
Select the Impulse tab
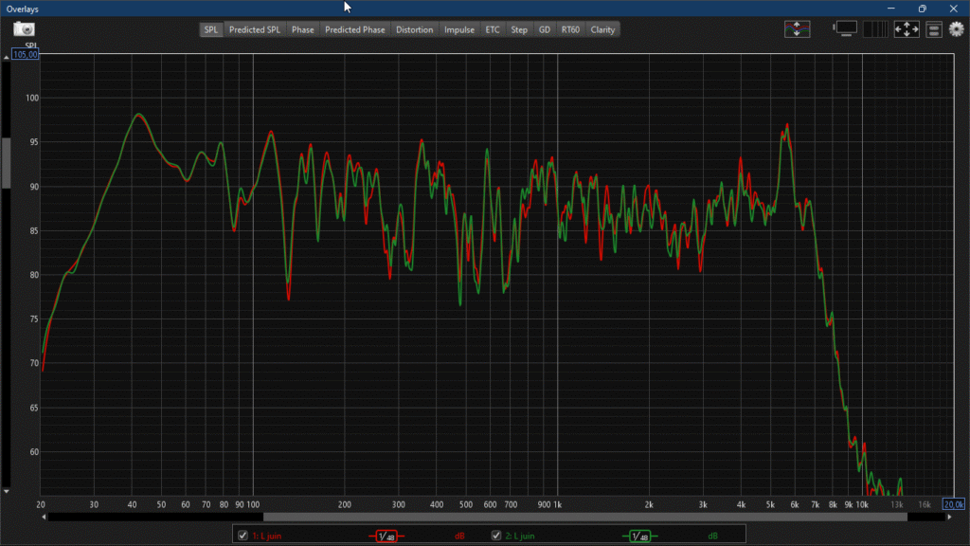pyautogui.click(x=459, y=29)
